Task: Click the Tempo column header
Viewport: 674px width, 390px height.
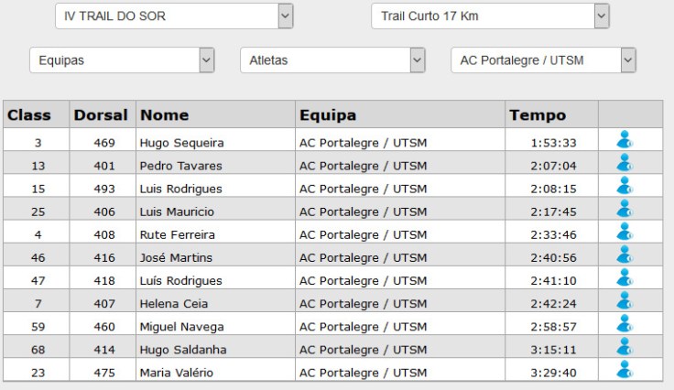Action: click(538, 115)
